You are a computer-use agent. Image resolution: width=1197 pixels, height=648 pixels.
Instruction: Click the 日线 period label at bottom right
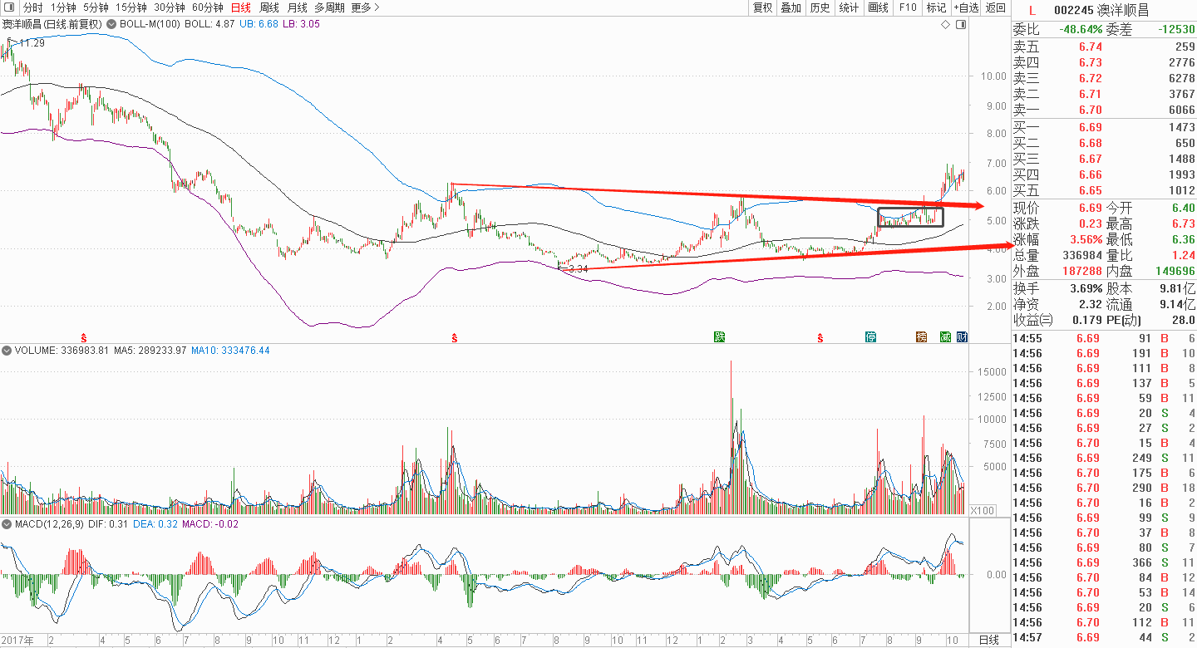(988, 640)
